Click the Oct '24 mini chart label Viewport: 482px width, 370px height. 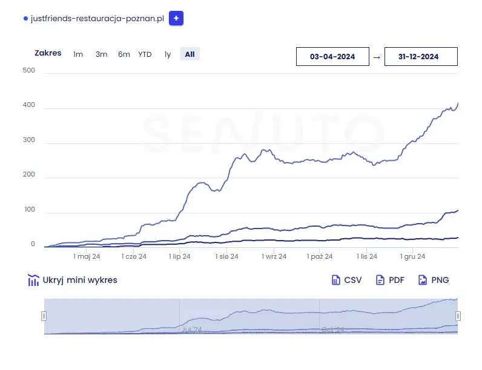click(332, 329)
